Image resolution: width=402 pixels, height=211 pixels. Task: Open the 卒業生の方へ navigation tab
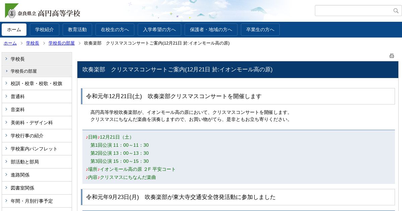tap(260, 29)
